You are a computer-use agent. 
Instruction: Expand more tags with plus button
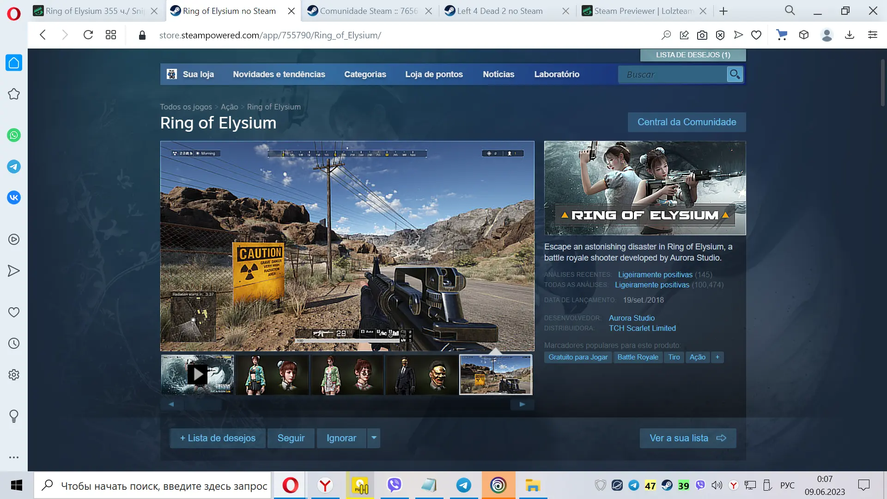[717, 357]
